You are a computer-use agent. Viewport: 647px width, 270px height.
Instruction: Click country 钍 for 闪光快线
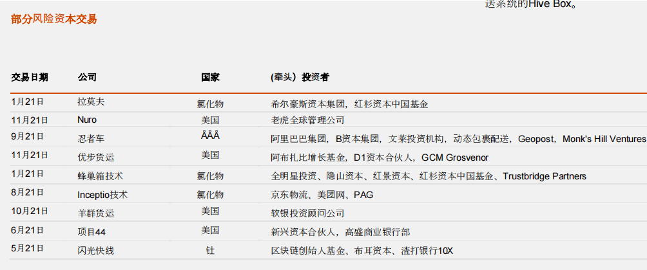point(210,250)
